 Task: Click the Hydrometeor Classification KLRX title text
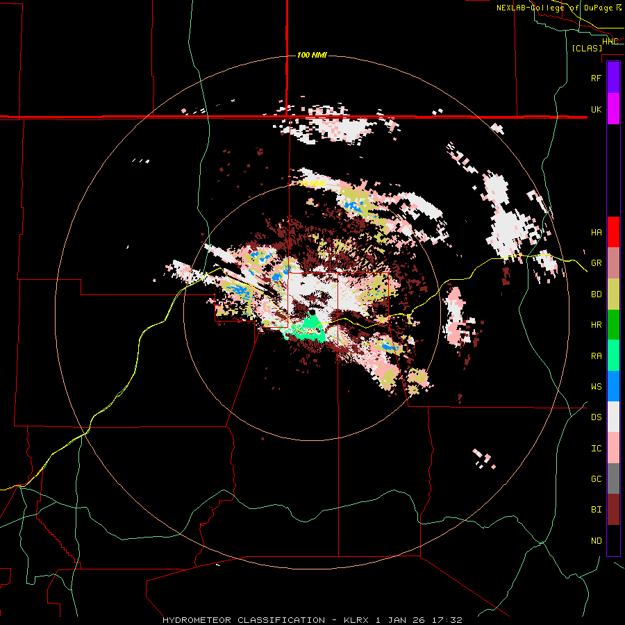[x=312, y=620]
